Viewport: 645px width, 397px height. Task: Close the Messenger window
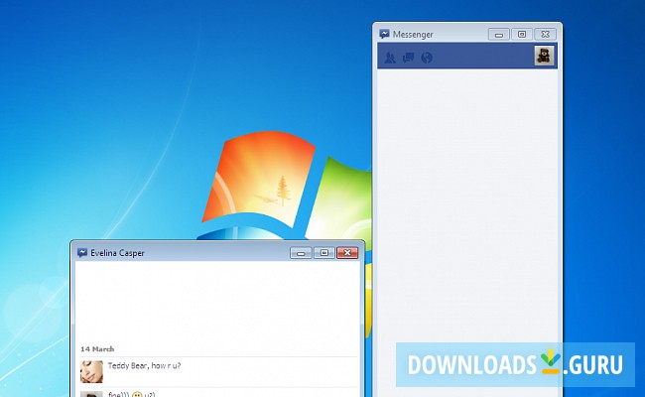click(x=545, y=34)
